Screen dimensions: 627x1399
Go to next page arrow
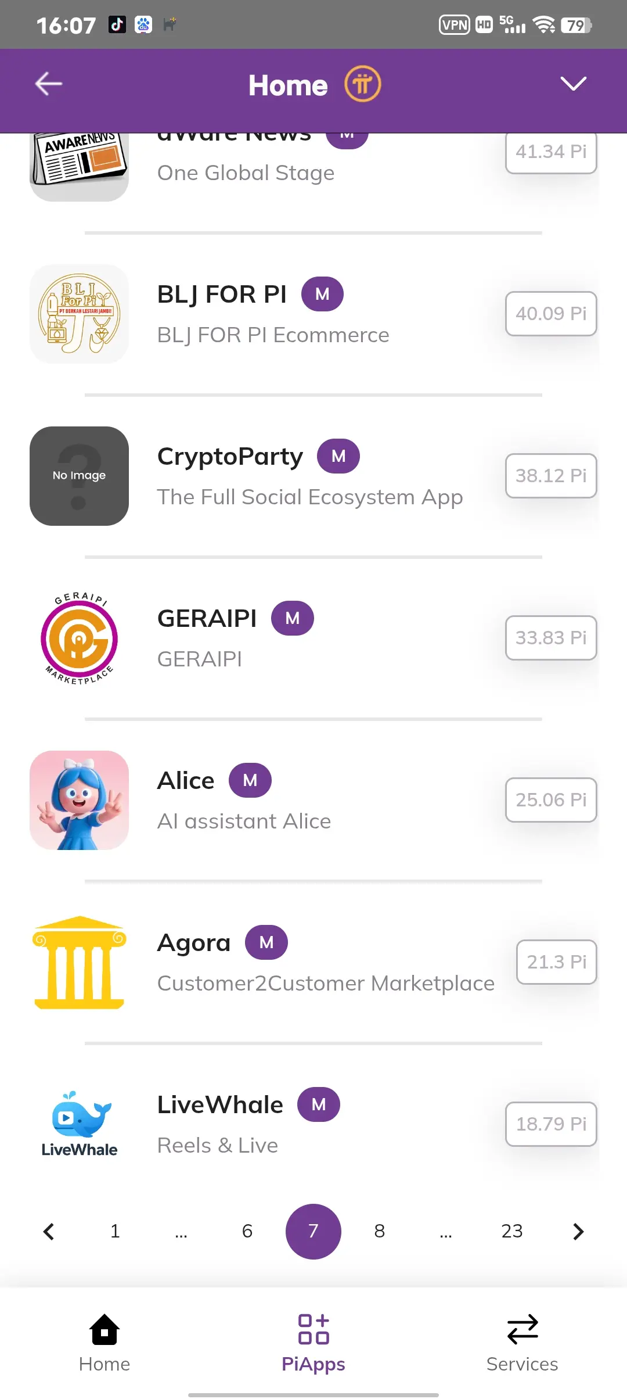tap(578, 1231)
